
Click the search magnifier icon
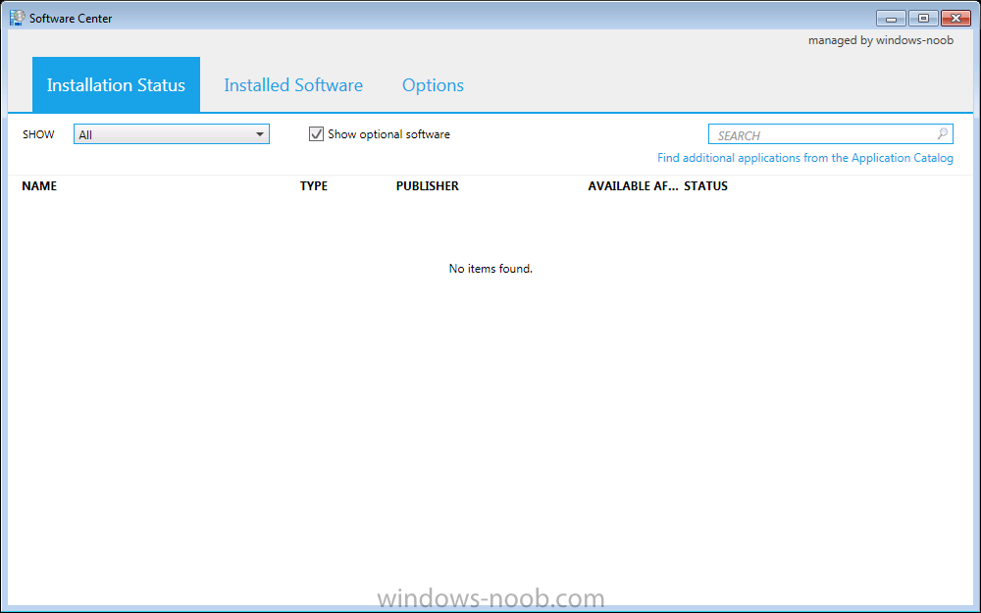942,133
